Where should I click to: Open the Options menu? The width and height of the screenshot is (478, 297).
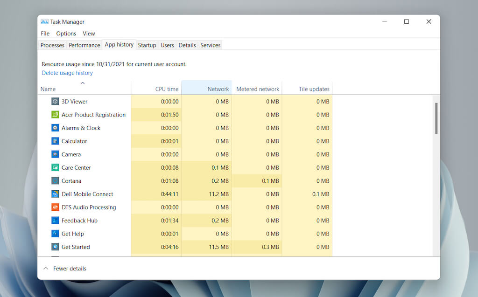coord(66,34)
